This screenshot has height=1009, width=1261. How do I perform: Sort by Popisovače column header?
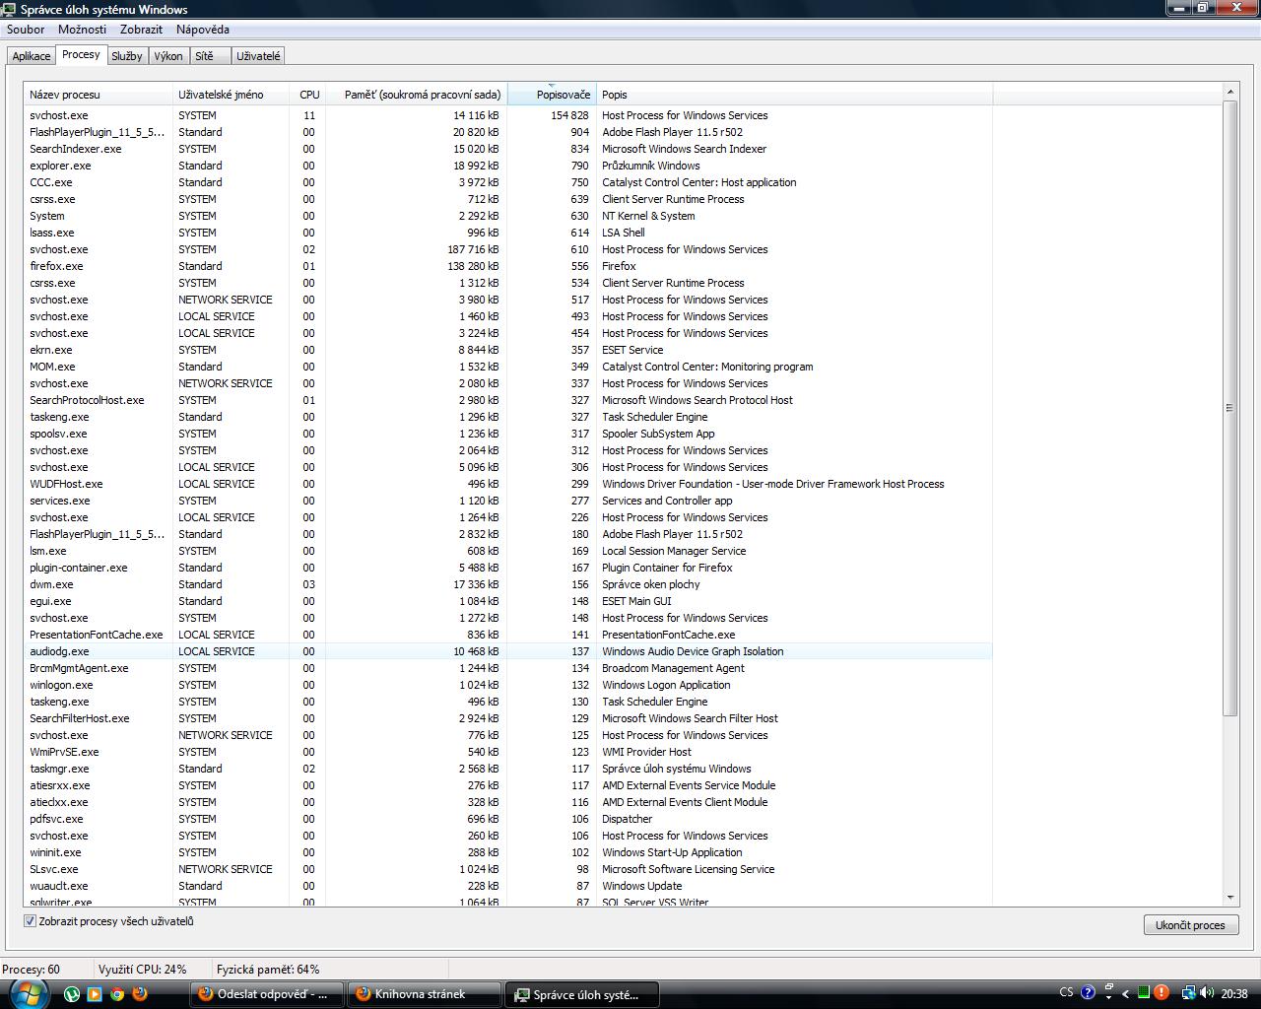tap(552, 95)
